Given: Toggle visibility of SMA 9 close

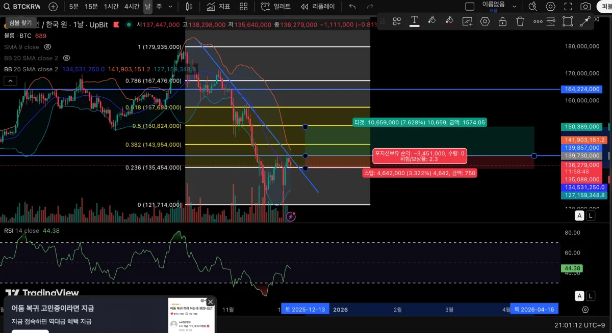Looking at the screenshot, I should tap(47, 47).
